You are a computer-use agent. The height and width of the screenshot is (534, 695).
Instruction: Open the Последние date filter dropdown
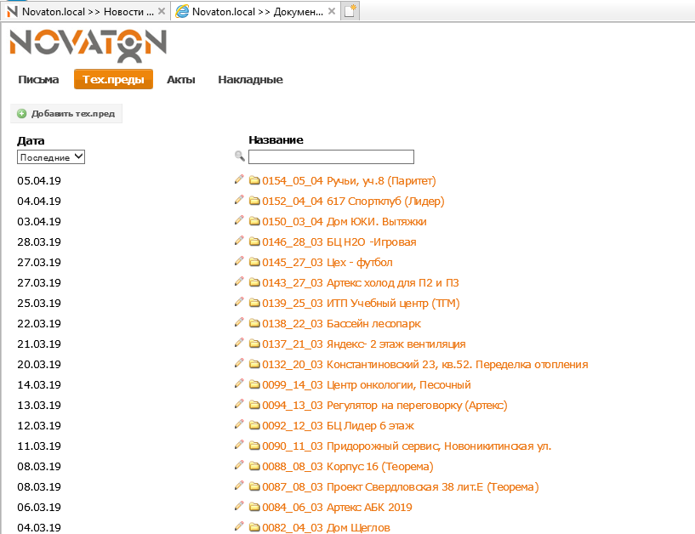51,156
